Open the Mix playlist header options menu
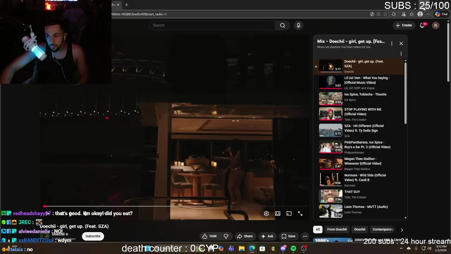Image resolution: width=451 pixels, height=254 pixels. click(x=391, y=43)
